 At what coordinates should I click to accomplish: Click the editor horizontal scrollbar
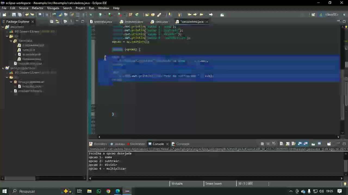[219, 137]
